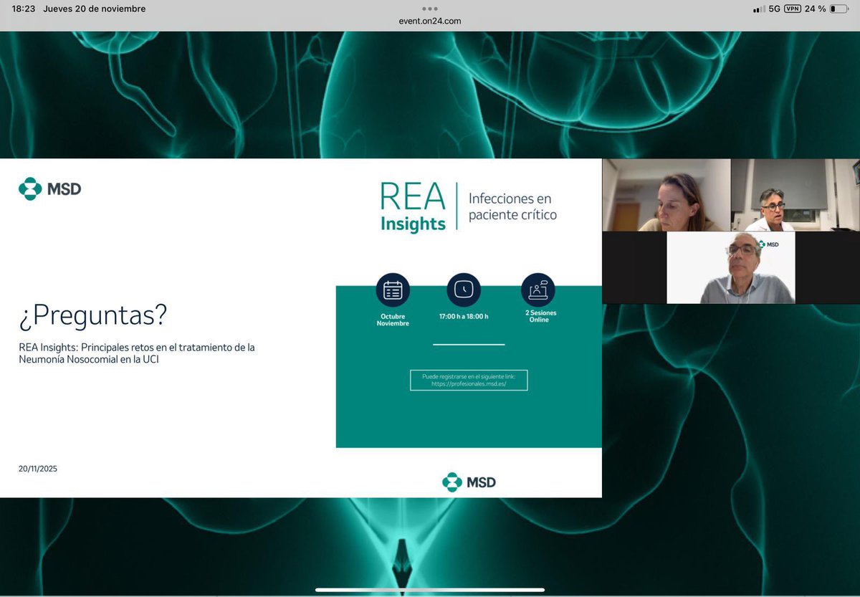This screenshot has height=597, width=860.
Task: Open the three-dot multitasking menu at top
Action: (430, 9)
